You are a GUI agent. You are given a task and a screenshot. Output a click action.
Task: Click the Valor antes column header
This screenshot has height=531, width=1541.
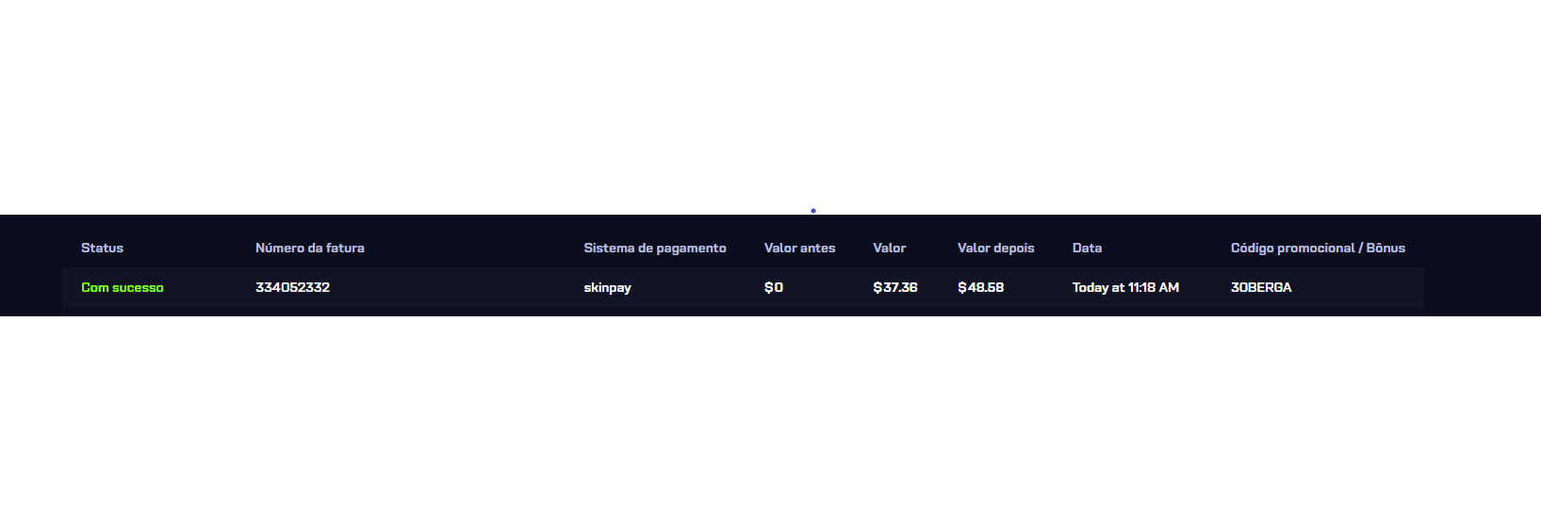point(799,249)
